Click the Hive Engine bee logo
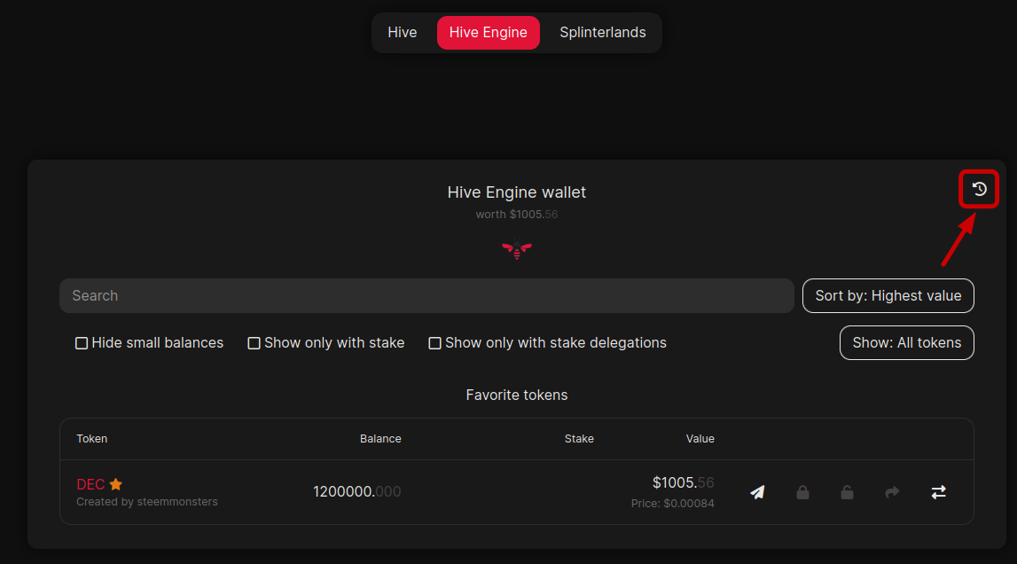 click(517, 248)
